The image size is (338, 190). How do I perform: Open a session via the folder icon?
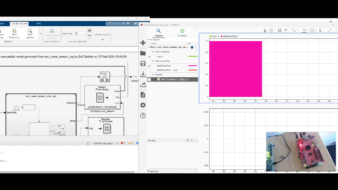pyautogui.click(x=143, y=53)
